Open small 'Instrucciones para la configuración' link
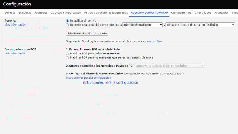The image size is (238, 134). pyautogui.click(x=88, y=78)
